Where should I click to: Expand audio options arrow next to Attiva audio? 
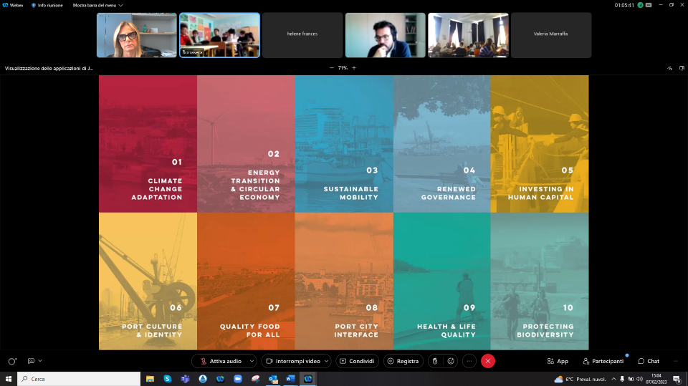(252, 361)
